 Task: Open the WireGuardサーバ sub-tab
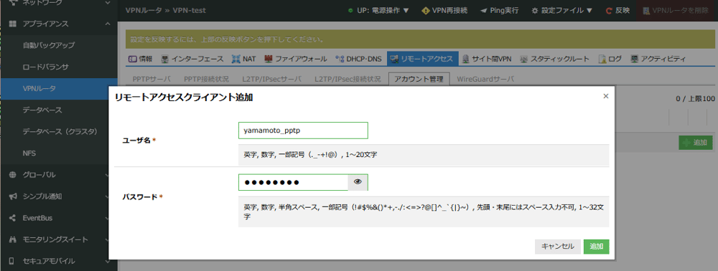[485, 79]
